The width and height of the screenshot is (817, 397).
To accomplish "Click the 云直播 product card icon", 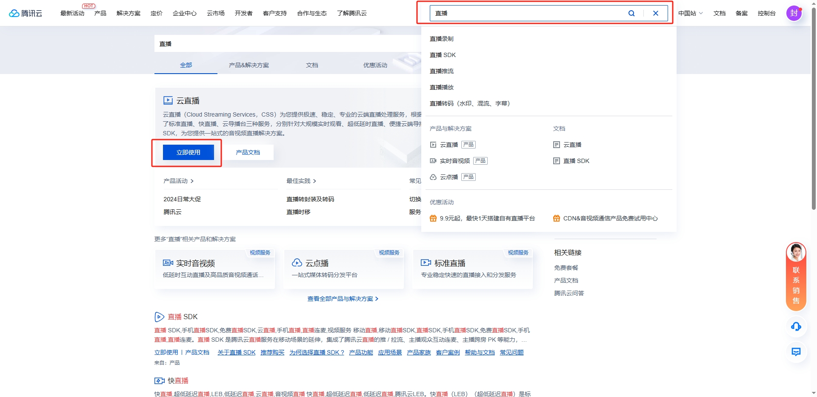I will [x=168, y=100].
